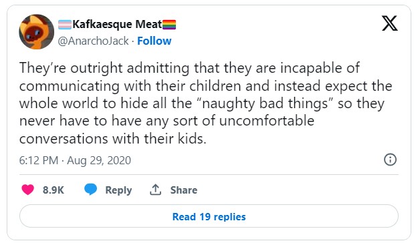
Task: Click the quoted phrase "naughty bad things"
Action: [x=266, y=103]
